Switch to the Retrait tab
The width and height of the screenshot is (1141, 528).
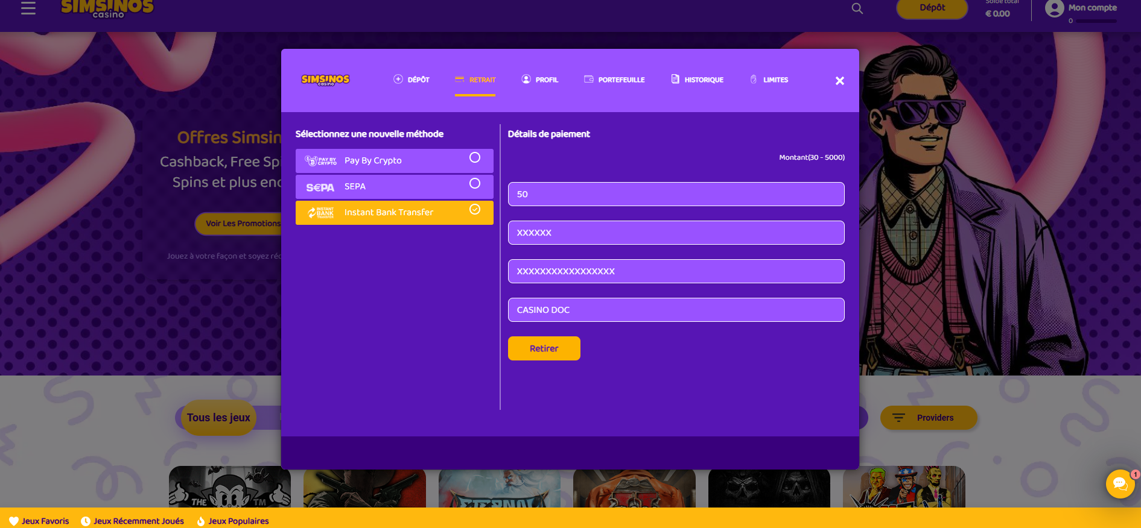click(475, 80)
